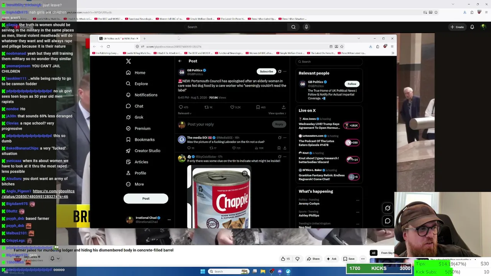Viewport: 491px width, 276px height.
Task: Go to Home in X sidebar
Action: [x=136, y=72]
